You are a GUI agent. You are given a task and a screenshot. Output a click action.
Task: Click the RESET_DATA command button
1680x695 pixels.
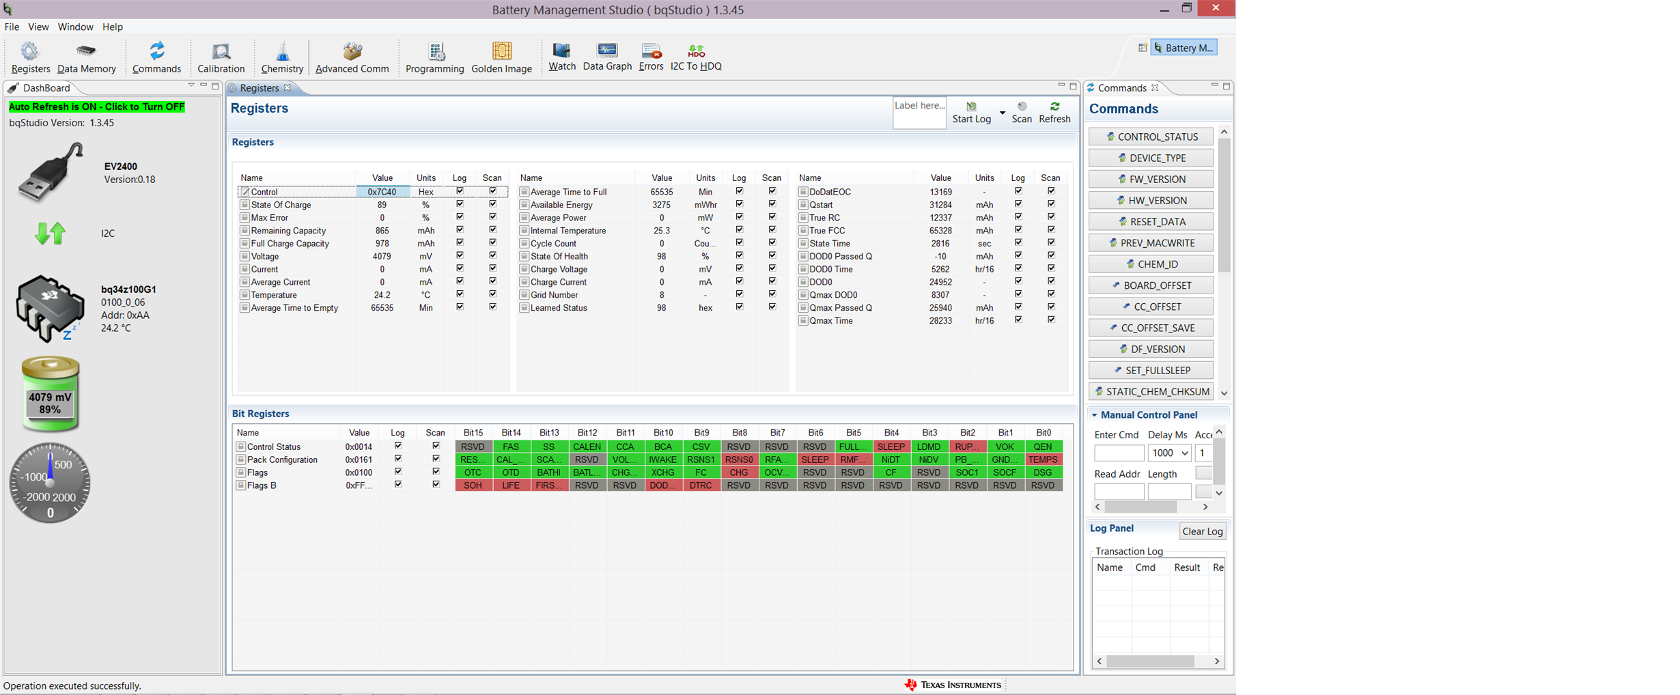[x=1151, y=221]
